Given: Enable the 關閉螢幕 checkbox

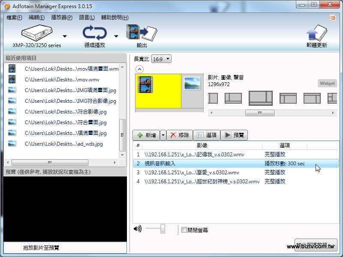Looking at the screenshot, I should pos(184,230).
